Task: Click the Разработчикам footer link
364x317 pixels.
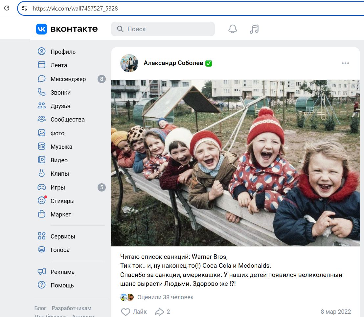Action: tap(71, 308)
